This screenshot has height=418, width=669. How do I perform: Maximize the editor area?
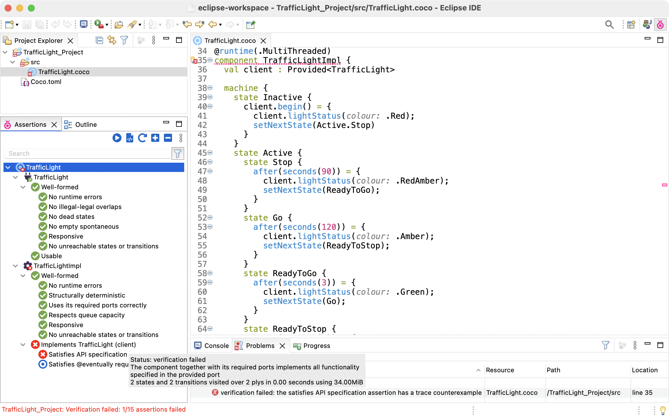[x=660, y=40]
